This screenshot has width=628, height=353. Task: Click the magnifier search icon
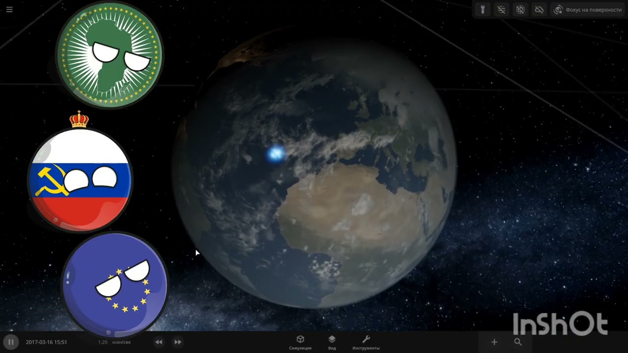click(518, 342)
